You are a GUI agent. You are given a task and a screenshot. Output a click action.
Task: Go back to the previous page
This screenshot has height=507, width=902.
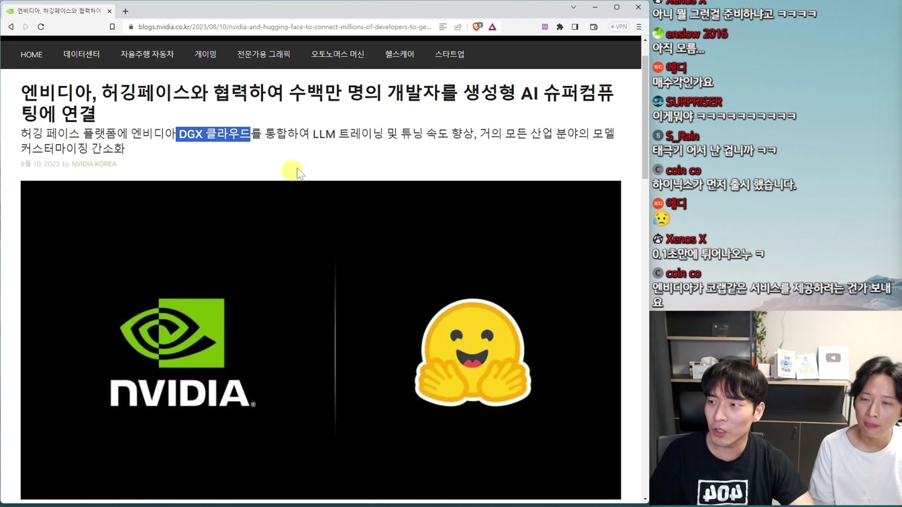pos(11,27)
